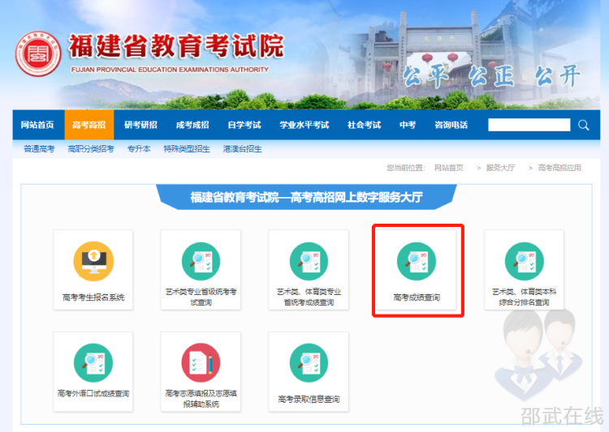
Task: Click the 福建省教育考试院 header title
Action: pos(177,46)
